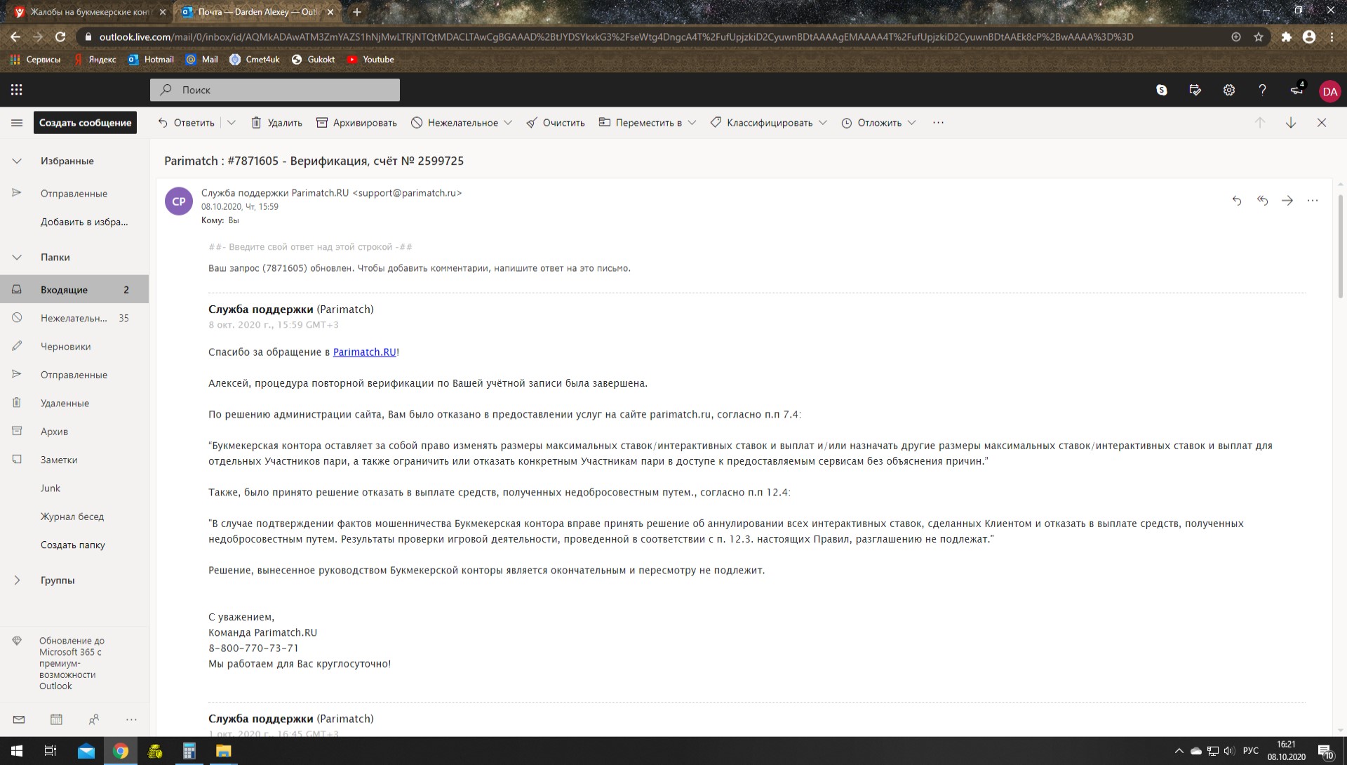Viewport: 1347px width, 765px height.
Task: Open Удаленные folder
Action: click(x=74, y=403)
